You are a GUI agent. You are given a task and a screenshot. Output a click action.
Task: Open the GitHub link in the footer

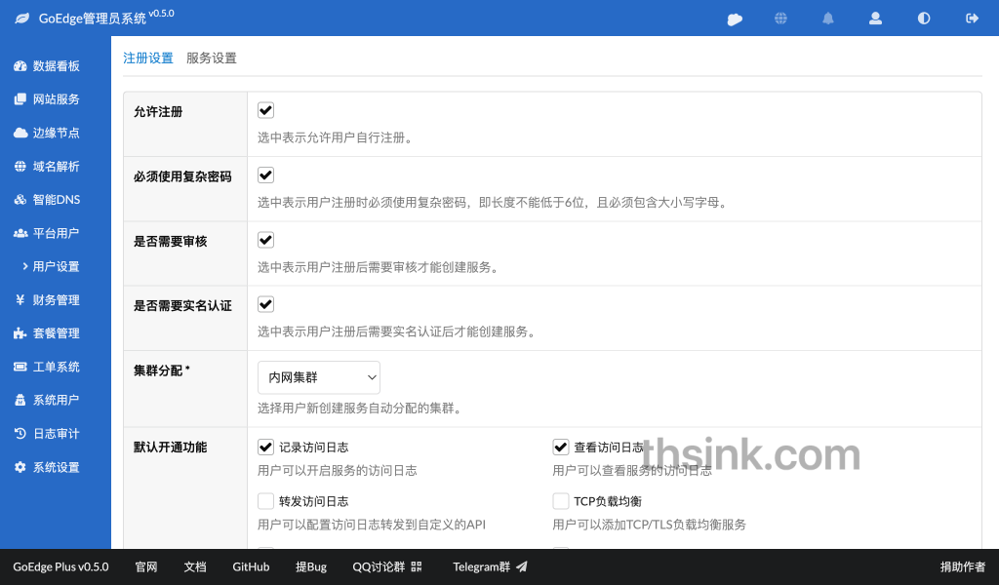[x=251, y=566]
